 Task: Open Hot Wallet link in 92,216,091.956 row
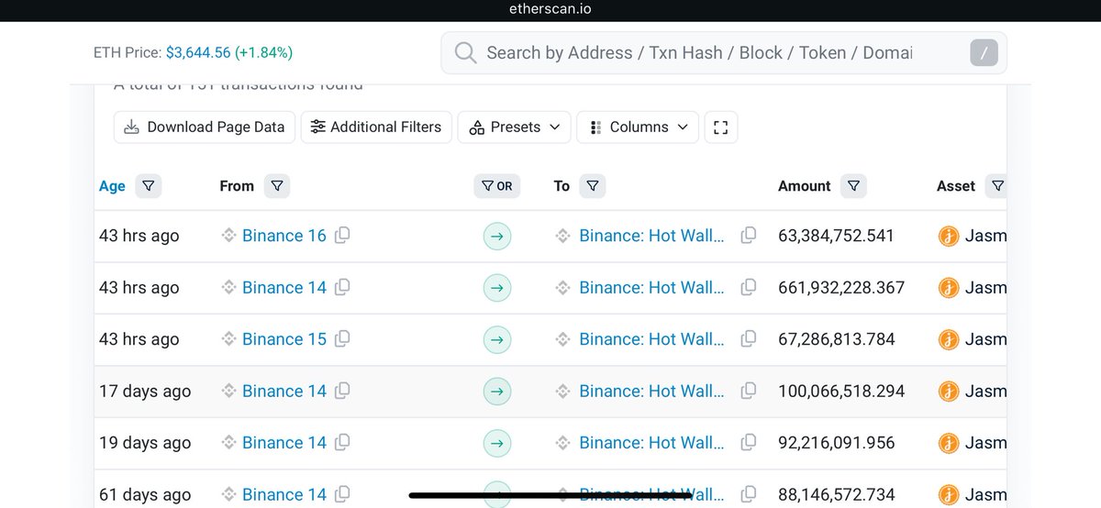pyautogui.click(x=651, y=442)
